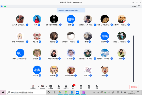Open the documents (文档) icon

tap(89, 87)
